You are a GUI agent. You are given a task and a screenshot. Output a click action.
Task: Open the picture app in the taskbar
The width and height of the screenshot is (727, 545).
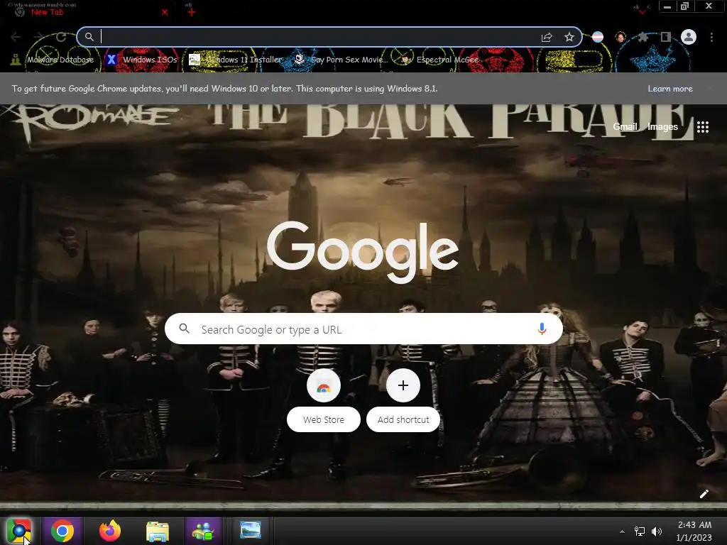pyautogui.click(x=251, y=530)
